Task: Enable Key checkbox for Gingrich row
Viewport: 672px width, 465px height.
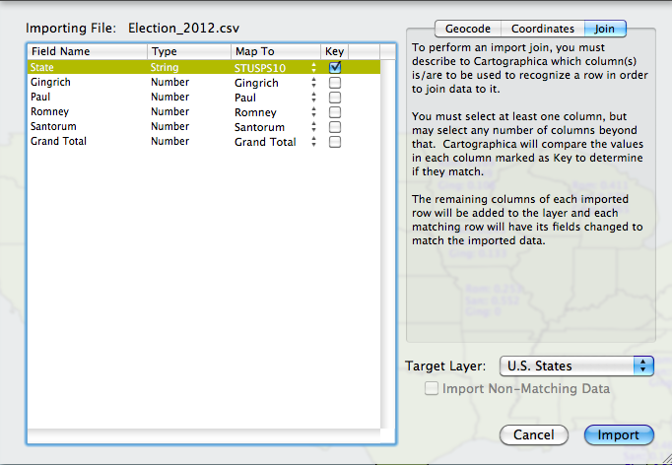Action: pyautogui.click(x=335, y=83)
